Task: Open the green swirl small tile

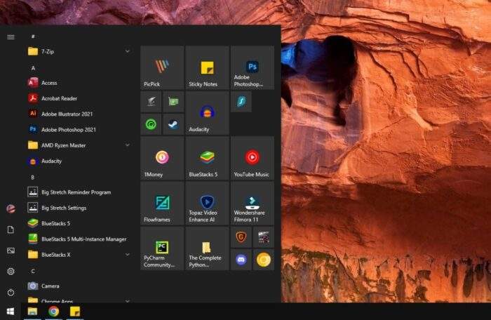Action: click(151, 124)
